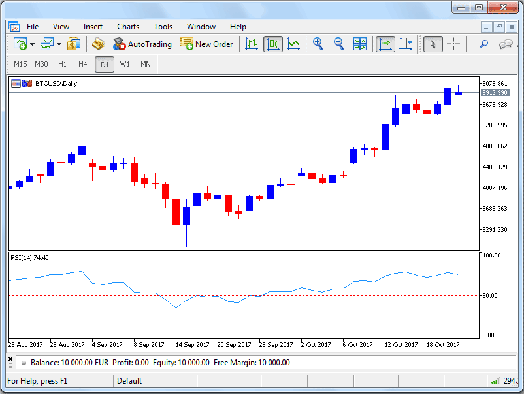The width and height of the screenshot is (524, 394).
Task: Open the New Chart dropdown arrow
Action: (x=32, y=44)
